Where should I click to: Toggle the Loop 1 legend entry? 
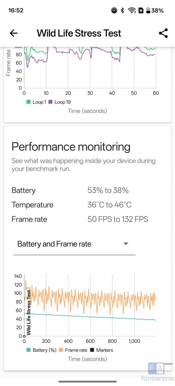point(36,102)
